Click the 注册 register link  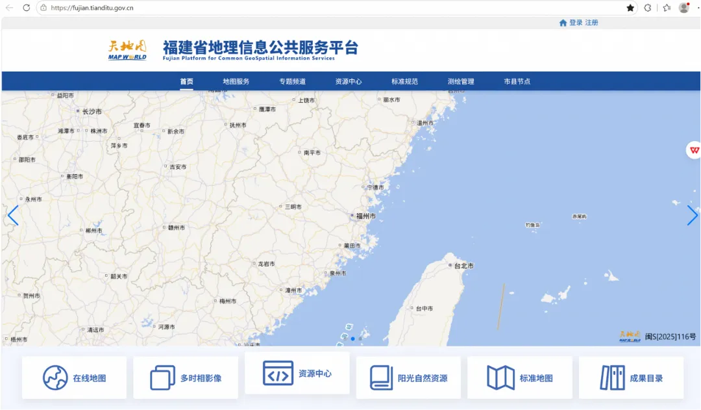(x=591, y=23)
